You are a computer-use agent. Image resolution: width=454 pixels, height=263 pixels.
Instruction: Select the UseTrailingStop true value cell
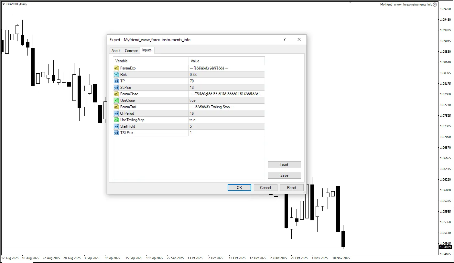pos(226,120)
